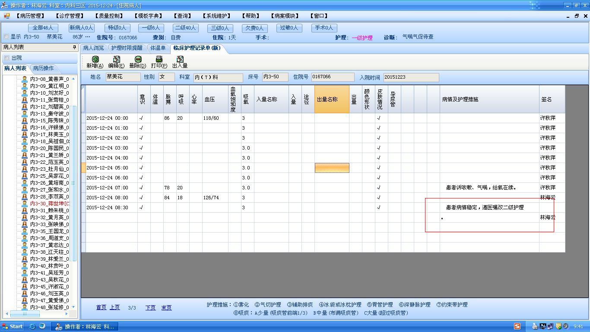
Task: Click the 手术0人 filter button
Action: 324,28
